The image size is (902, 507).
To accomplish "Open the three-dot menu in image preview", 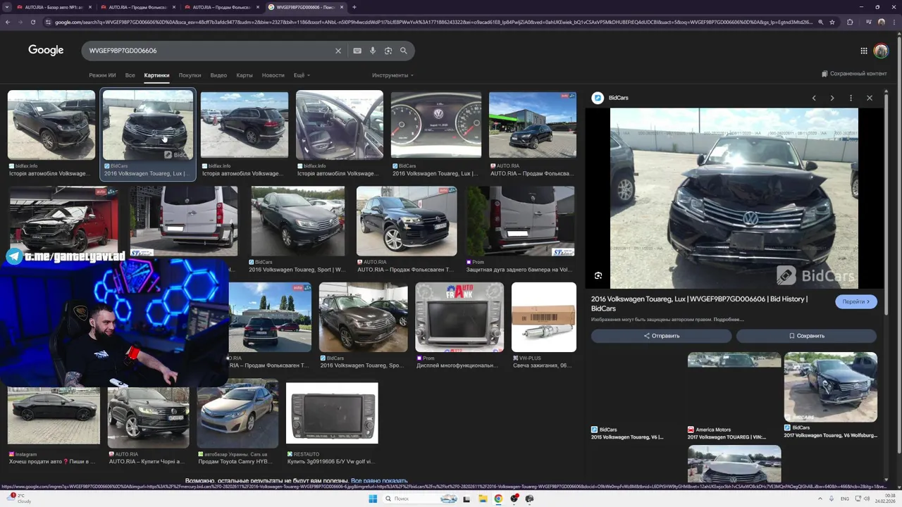I will pos(851,98).
